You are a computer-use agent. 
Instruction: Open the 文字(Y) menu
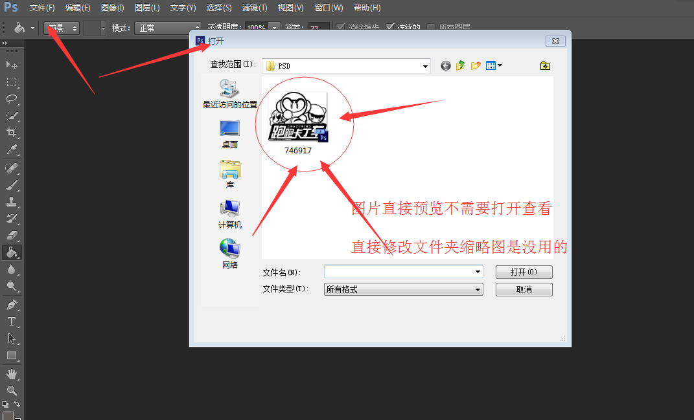pos(183,8)
